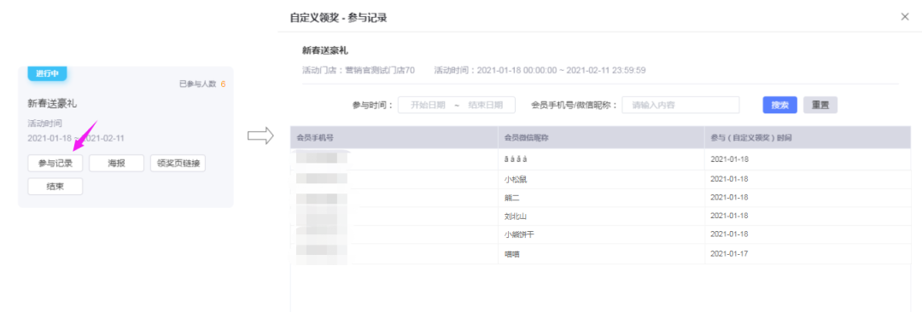Select the date cell in the 刘北山 row

[x=808, y=217]
